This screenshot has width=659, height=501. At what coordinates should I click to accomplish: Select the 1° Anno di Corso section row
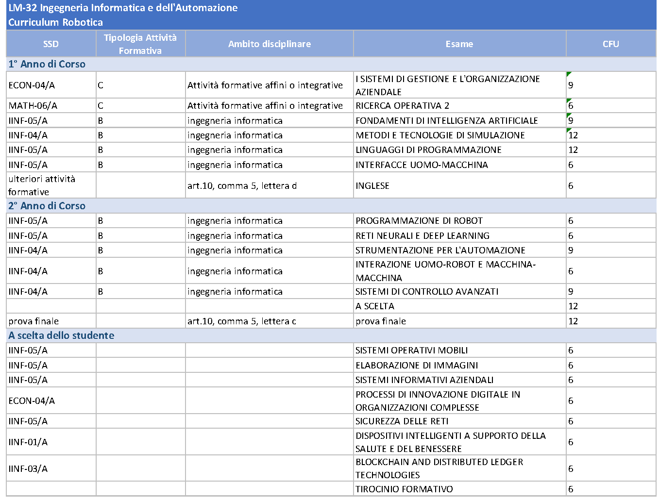coord(331,64)
